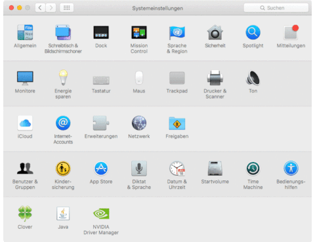Open the Java preferences pane
The image size is (315, 242).
pos(63,214)
